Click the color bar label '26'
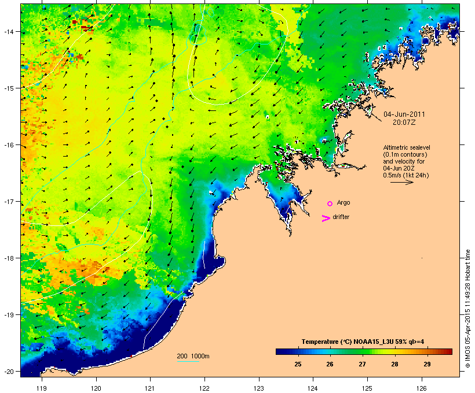This screenshot has height=393, width=475. click(x=330, y=364)
